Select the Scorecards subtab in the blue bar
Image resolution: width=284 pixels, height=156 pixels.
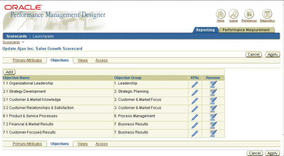coord(17,36)
